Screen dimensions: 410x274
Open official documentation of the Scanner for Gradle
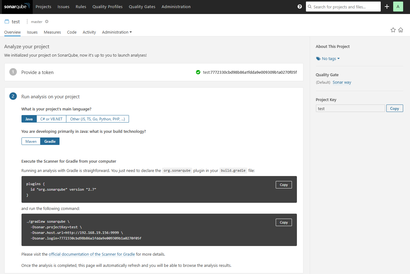pos(92,254)
